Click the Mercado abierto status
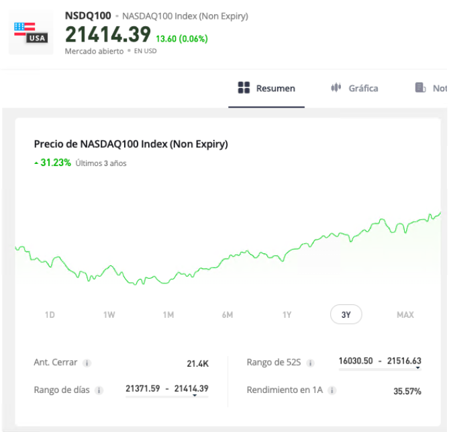Screen dimensions: 451x432 point(94,51)
